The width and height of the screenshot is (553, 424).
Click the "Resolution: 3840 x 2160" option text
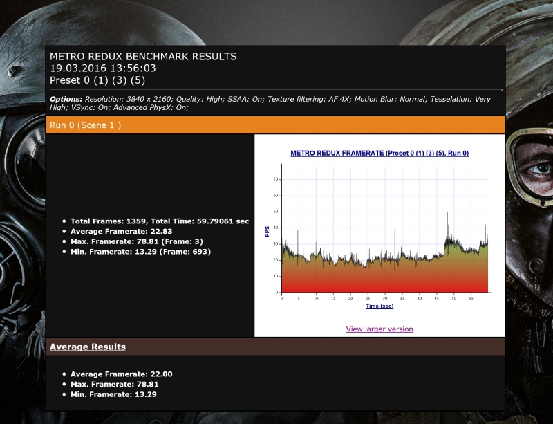click(129, 99)
